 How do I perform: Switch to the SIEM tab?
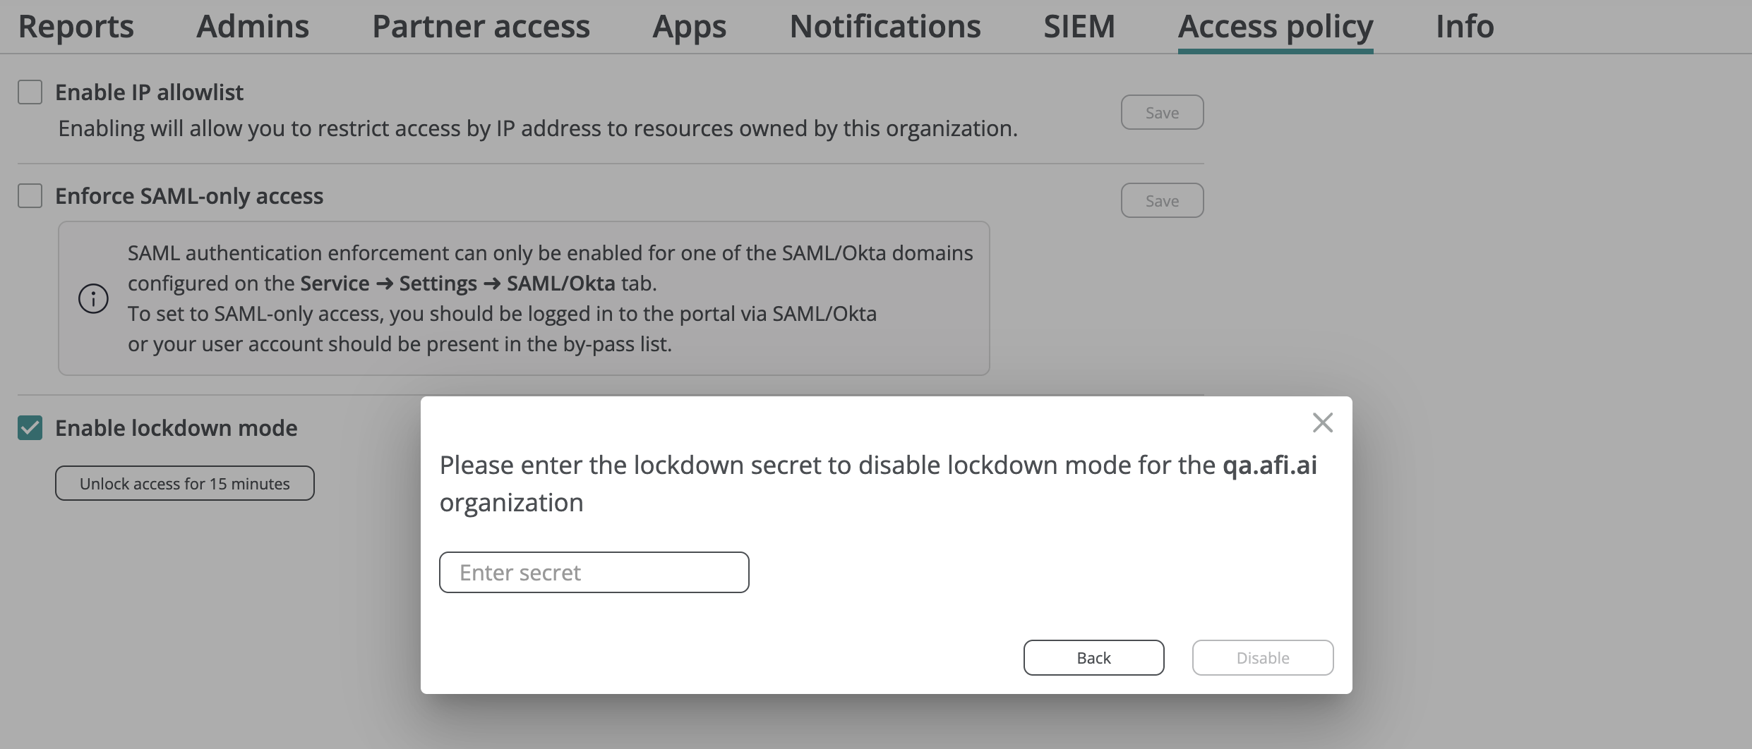click(1079, 27)
